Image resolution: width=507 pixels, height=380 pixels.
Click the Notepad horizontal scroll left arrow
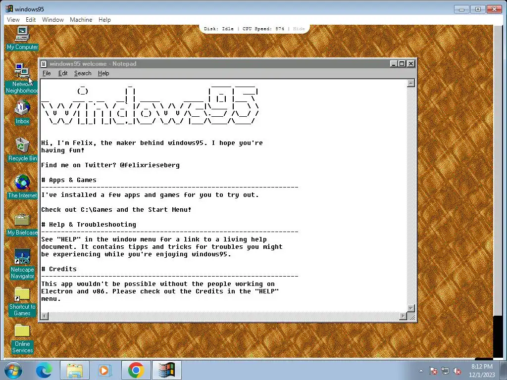coord(45,316)
